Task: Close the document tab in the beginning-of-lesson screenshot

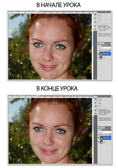Action: pos(38,11)
